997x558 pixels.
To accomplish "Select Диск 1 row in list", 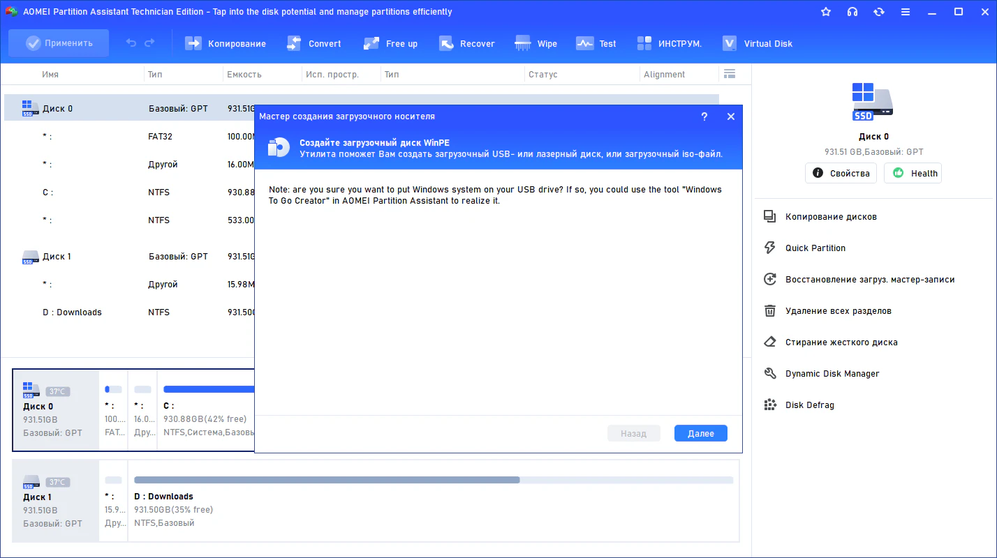I will [x=57, y=257].
